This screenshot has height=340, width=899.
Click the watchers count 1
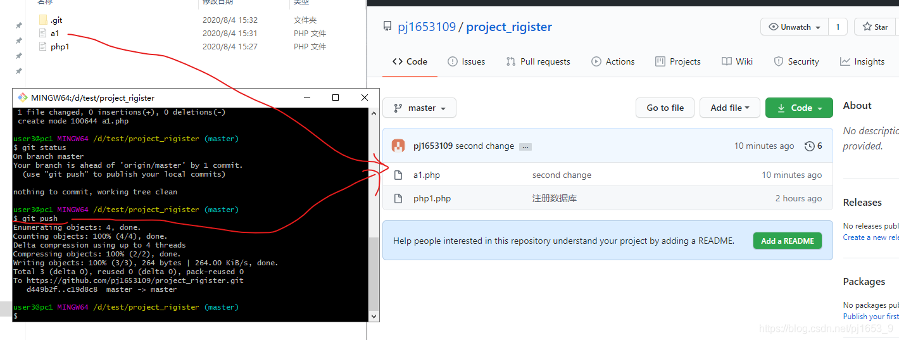click(x=838, y=27)
